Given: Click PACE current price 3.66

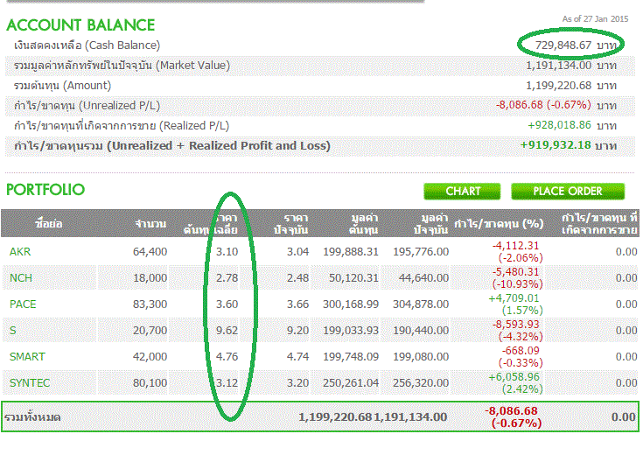Looking at the screenshot, I should coord(297,304).
